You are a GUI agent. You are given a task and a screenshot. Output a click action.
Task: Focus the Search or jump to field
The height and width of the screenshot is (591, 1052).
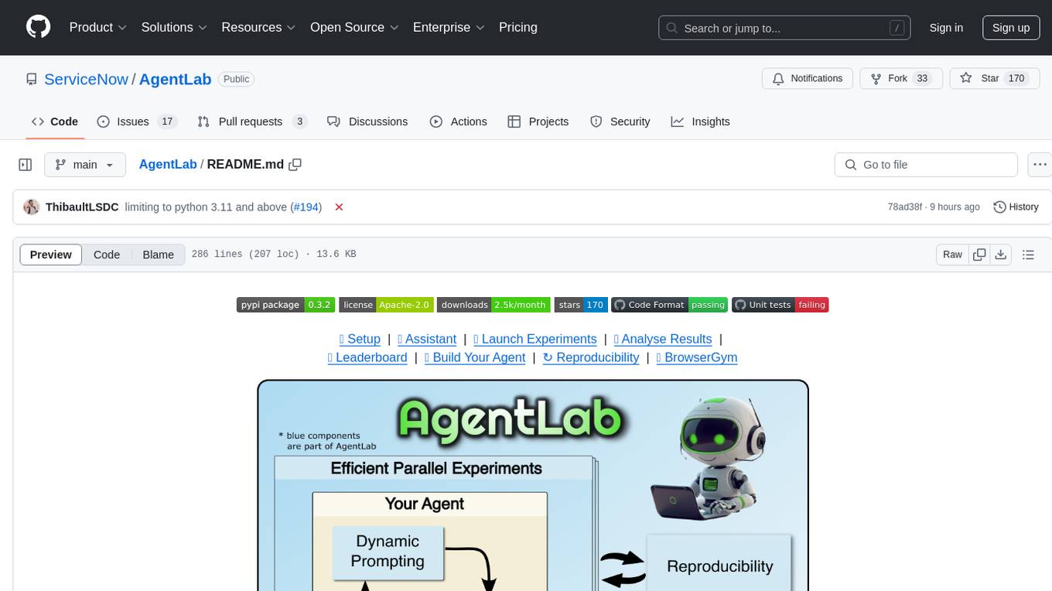(784, 28)
